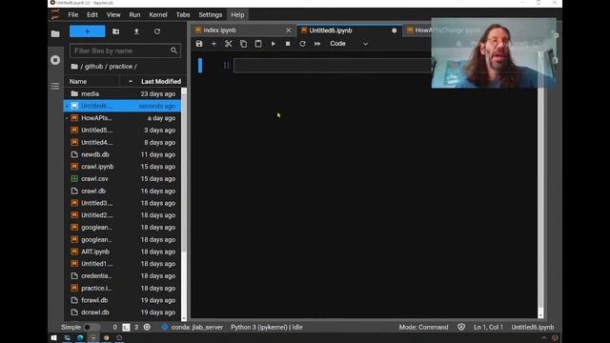Image resolution: width=610 pixels, height=343 pixels.
Task: Open the media folder
Action: 123,93
